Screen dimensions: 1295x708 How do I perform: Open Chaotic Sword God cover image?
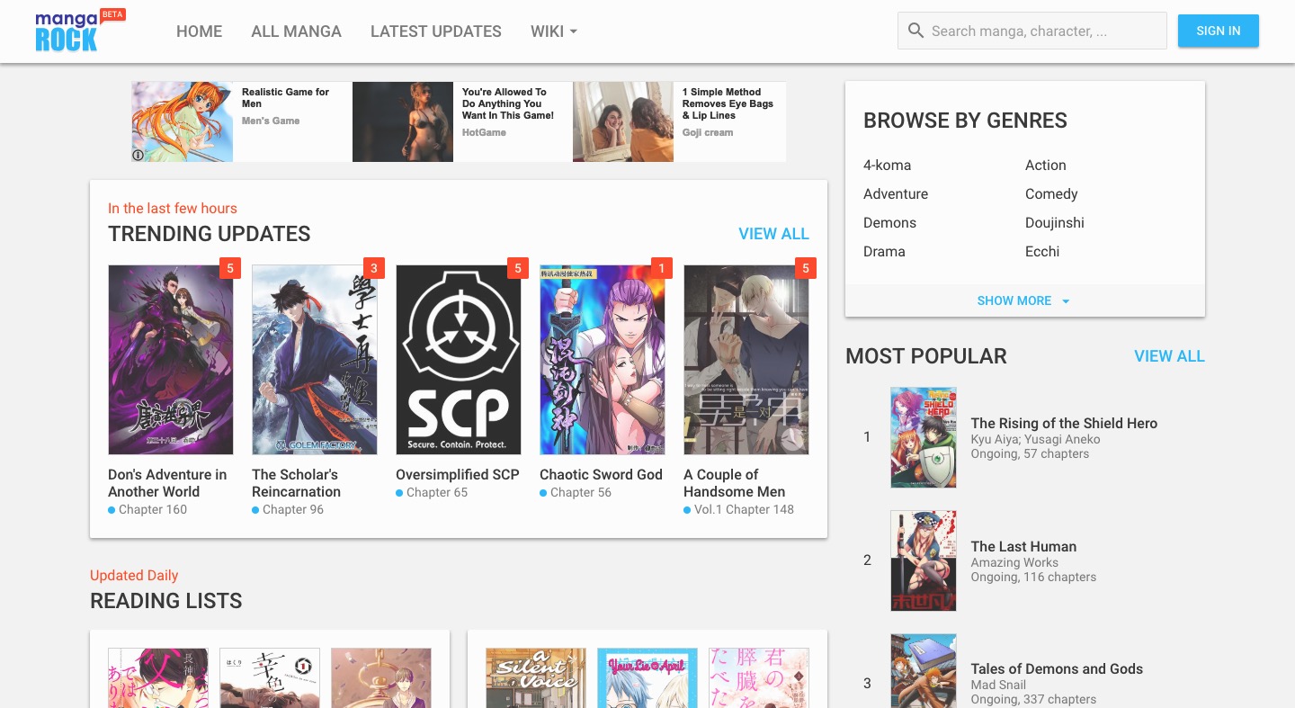click(603, 360)
